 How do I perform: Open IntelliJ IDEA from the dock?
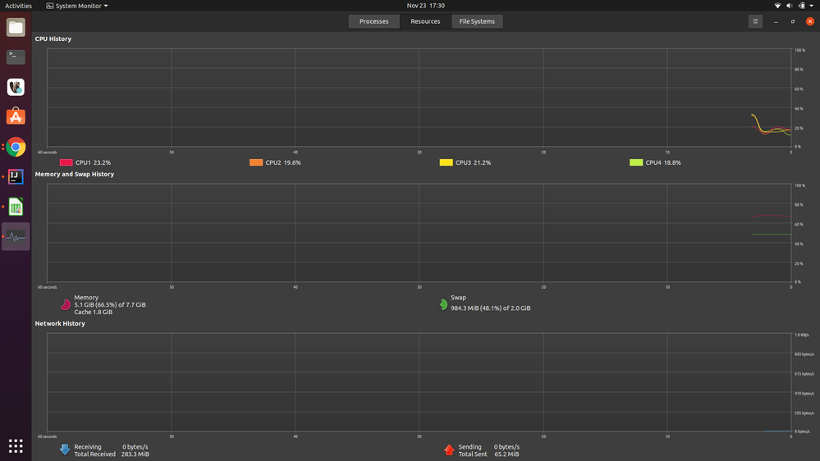coord(16,176)
